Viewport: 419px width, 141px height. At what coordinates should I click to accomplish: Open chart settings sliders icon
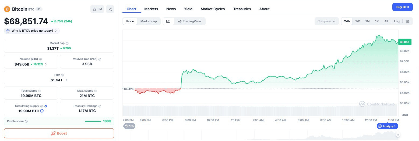click(408, 21)
